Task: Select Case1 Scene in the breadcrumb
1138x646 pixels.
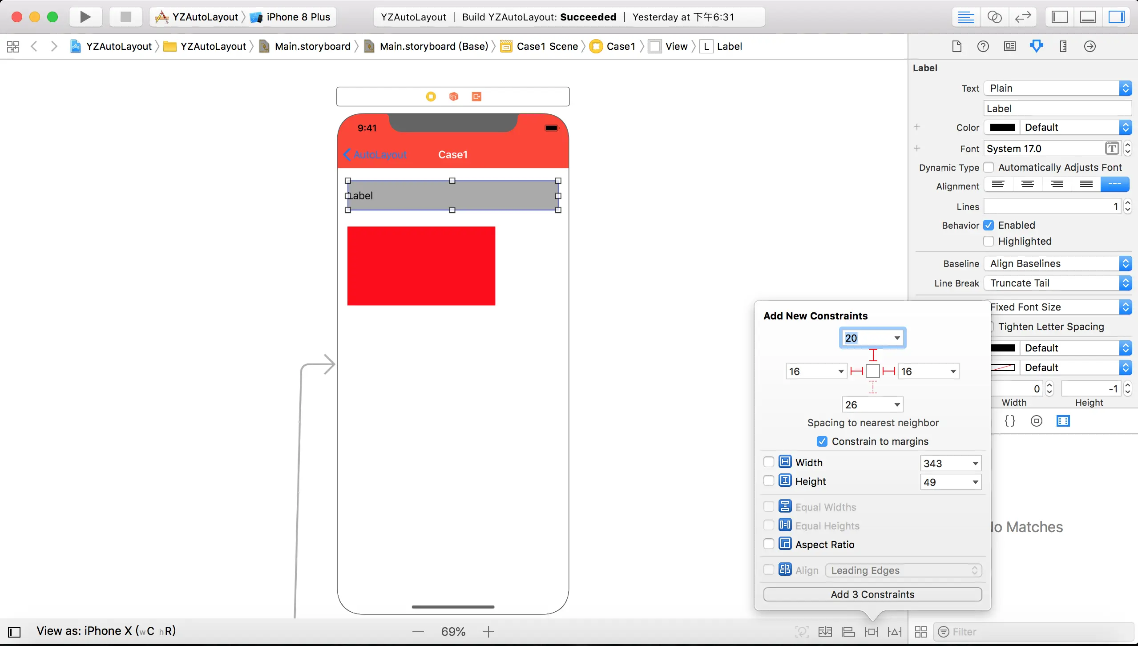Action: pos(547,46)
